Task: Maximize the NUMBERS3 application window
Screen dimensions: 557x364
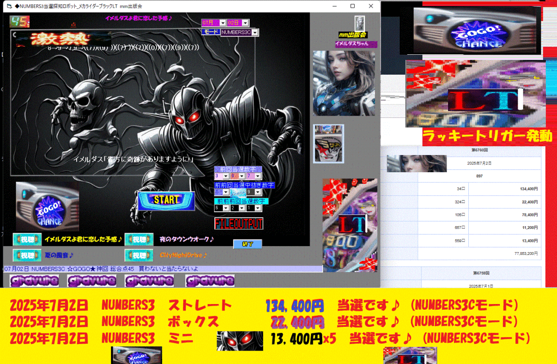Action: 352,6
